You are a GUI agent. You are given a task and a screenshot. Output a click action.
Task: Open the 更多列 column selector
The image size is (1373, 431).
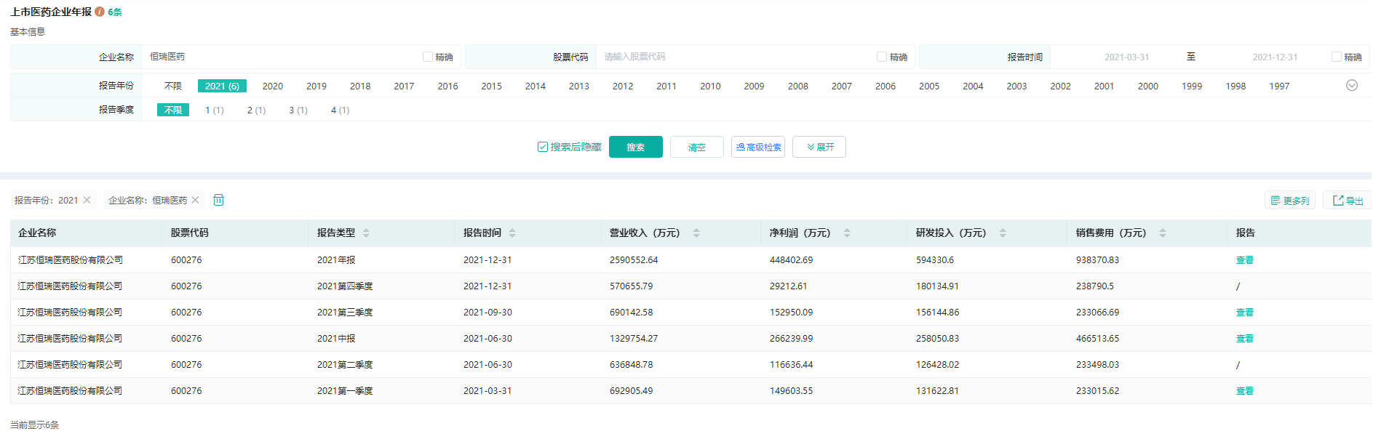click(x=1290, y=201)
